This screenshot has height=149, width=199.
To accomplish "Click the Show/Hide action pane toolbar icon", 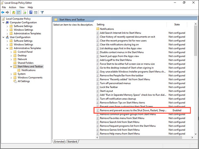I will point(35,12).
